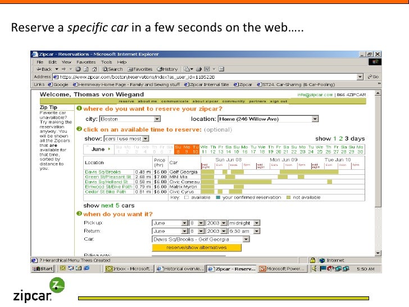The width and height of the screenshot is (409, 307).
Task: Switch to Historical overview taskbar item
Action: pyautogui.click(x=180, y=269)
